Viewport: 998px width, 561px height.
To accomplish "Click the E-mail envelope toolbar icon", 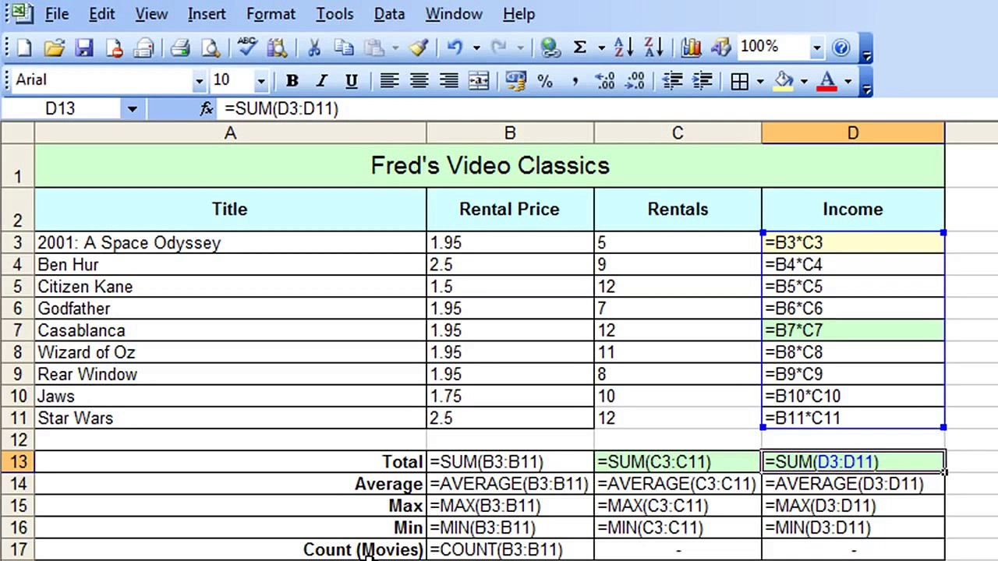I will click(x=143, y=48).
